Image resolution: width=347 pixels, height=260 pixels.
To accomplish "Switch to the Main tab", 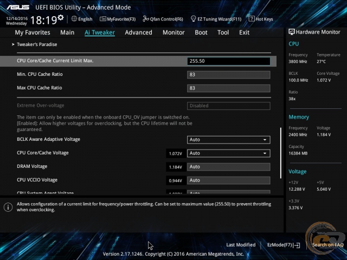I will coord(67,32).
